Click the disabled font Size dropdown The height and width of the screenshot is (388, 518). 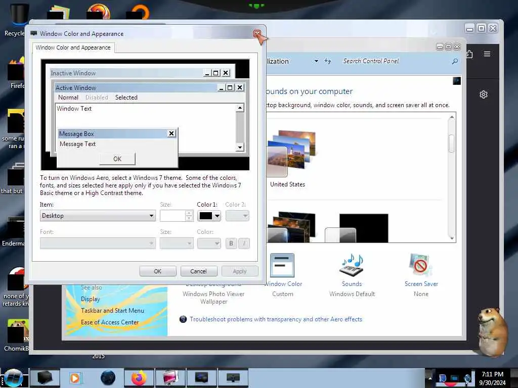[x=177, y=243]
